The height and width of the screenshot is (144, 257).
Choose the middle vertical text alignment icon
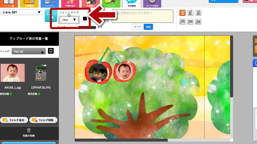(x=190, y=21)
